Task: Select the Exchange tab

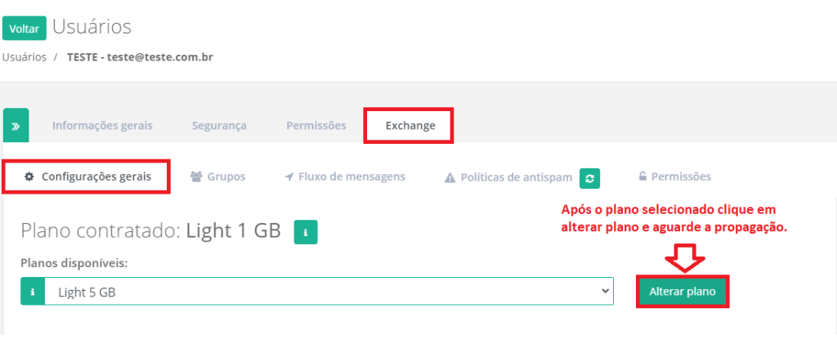Action: pos(410,126)
